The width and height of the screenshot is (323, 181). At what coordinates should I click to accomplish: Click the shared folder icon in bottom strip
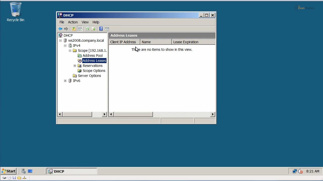[19, 178]
